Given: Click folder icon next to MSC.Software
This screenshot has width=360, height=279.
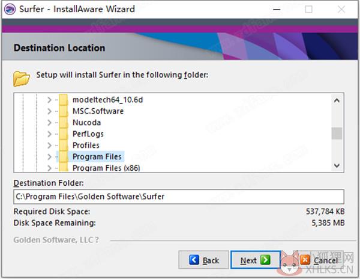Looking at the screenshot, I should 63,111.
